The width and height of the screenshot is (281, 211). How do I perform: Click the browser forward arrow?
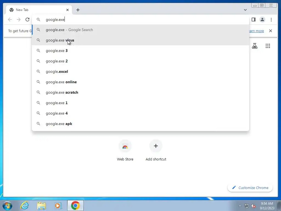[x=19, y=20]
